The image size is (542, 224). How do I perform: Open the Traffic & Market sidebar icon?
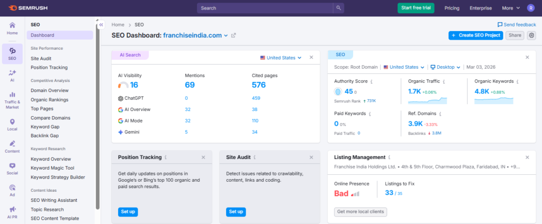coord(12,98)
